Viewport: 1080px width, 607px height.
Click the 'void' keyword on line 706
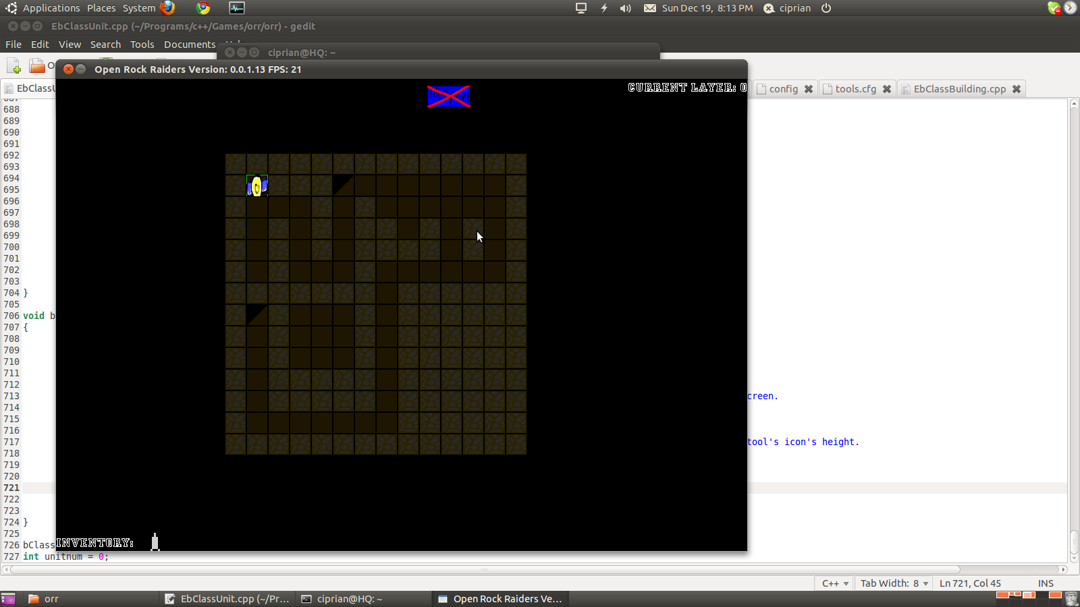pos(34,316)
